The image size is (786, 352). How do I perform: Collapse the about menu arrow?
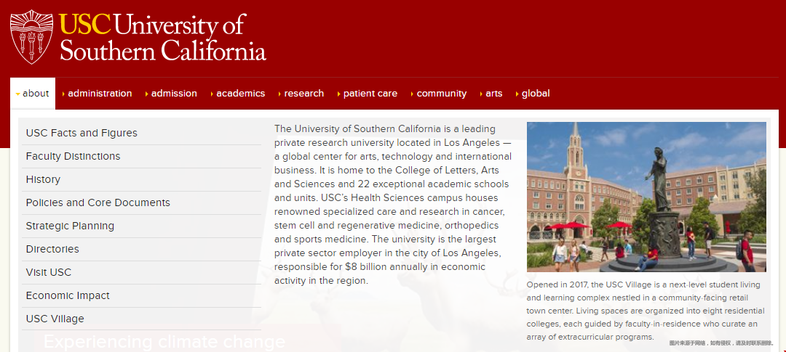17,94
